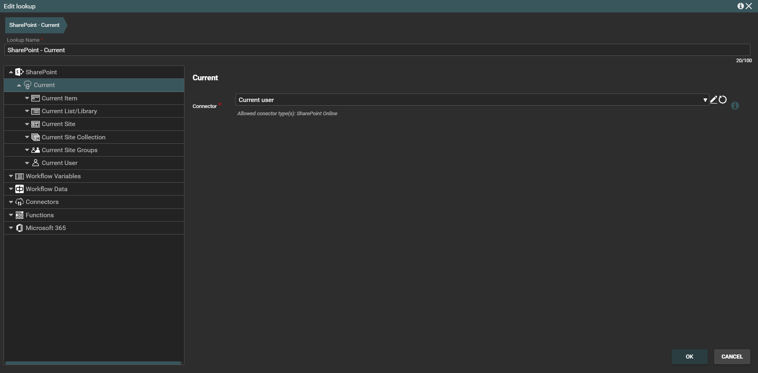Viewport: 758px width, 373px height.
Task: Click the info icon in title bar
Action: point(740,6)
